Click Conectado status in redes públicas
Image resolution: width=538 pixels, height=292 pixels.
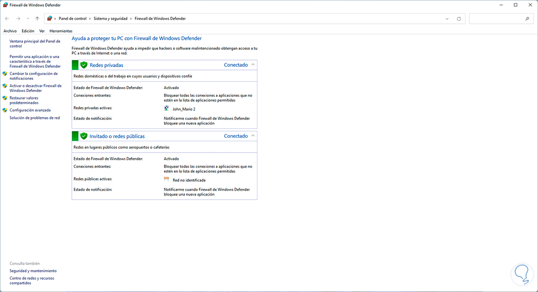click(236, 136)
